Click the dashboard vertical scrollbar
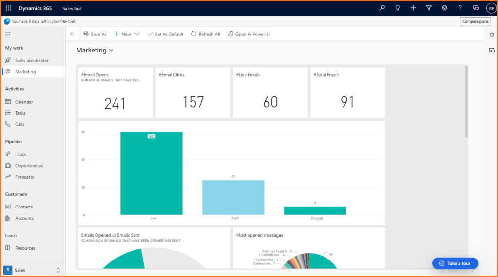Viewport: 498px width, 277px height. click(466, 102)
